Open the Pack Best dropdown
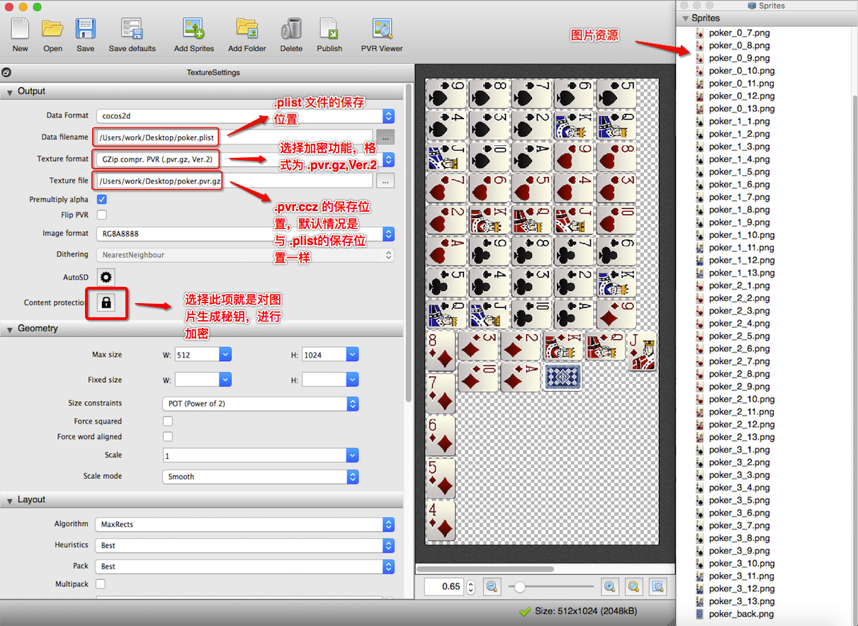858x626 pixels. point(245,567)
